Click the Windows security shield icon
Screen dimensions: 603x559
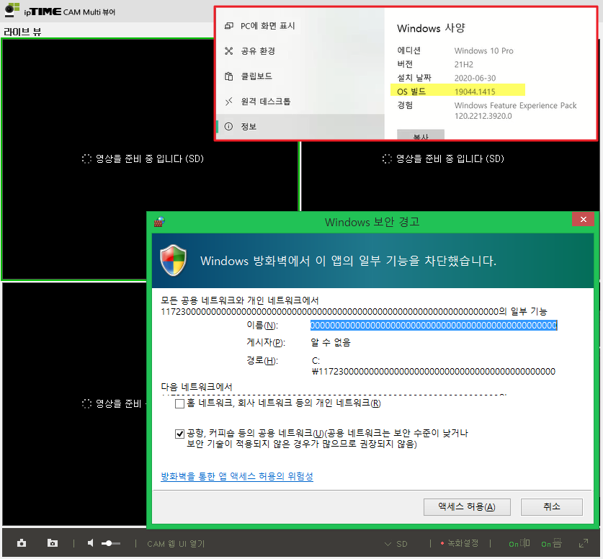coord(174,260)
